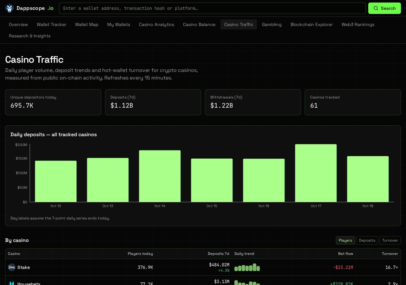Click the Stake casino logo icon
The width and height of the screenshot is (406, 285).
(12, 267)
